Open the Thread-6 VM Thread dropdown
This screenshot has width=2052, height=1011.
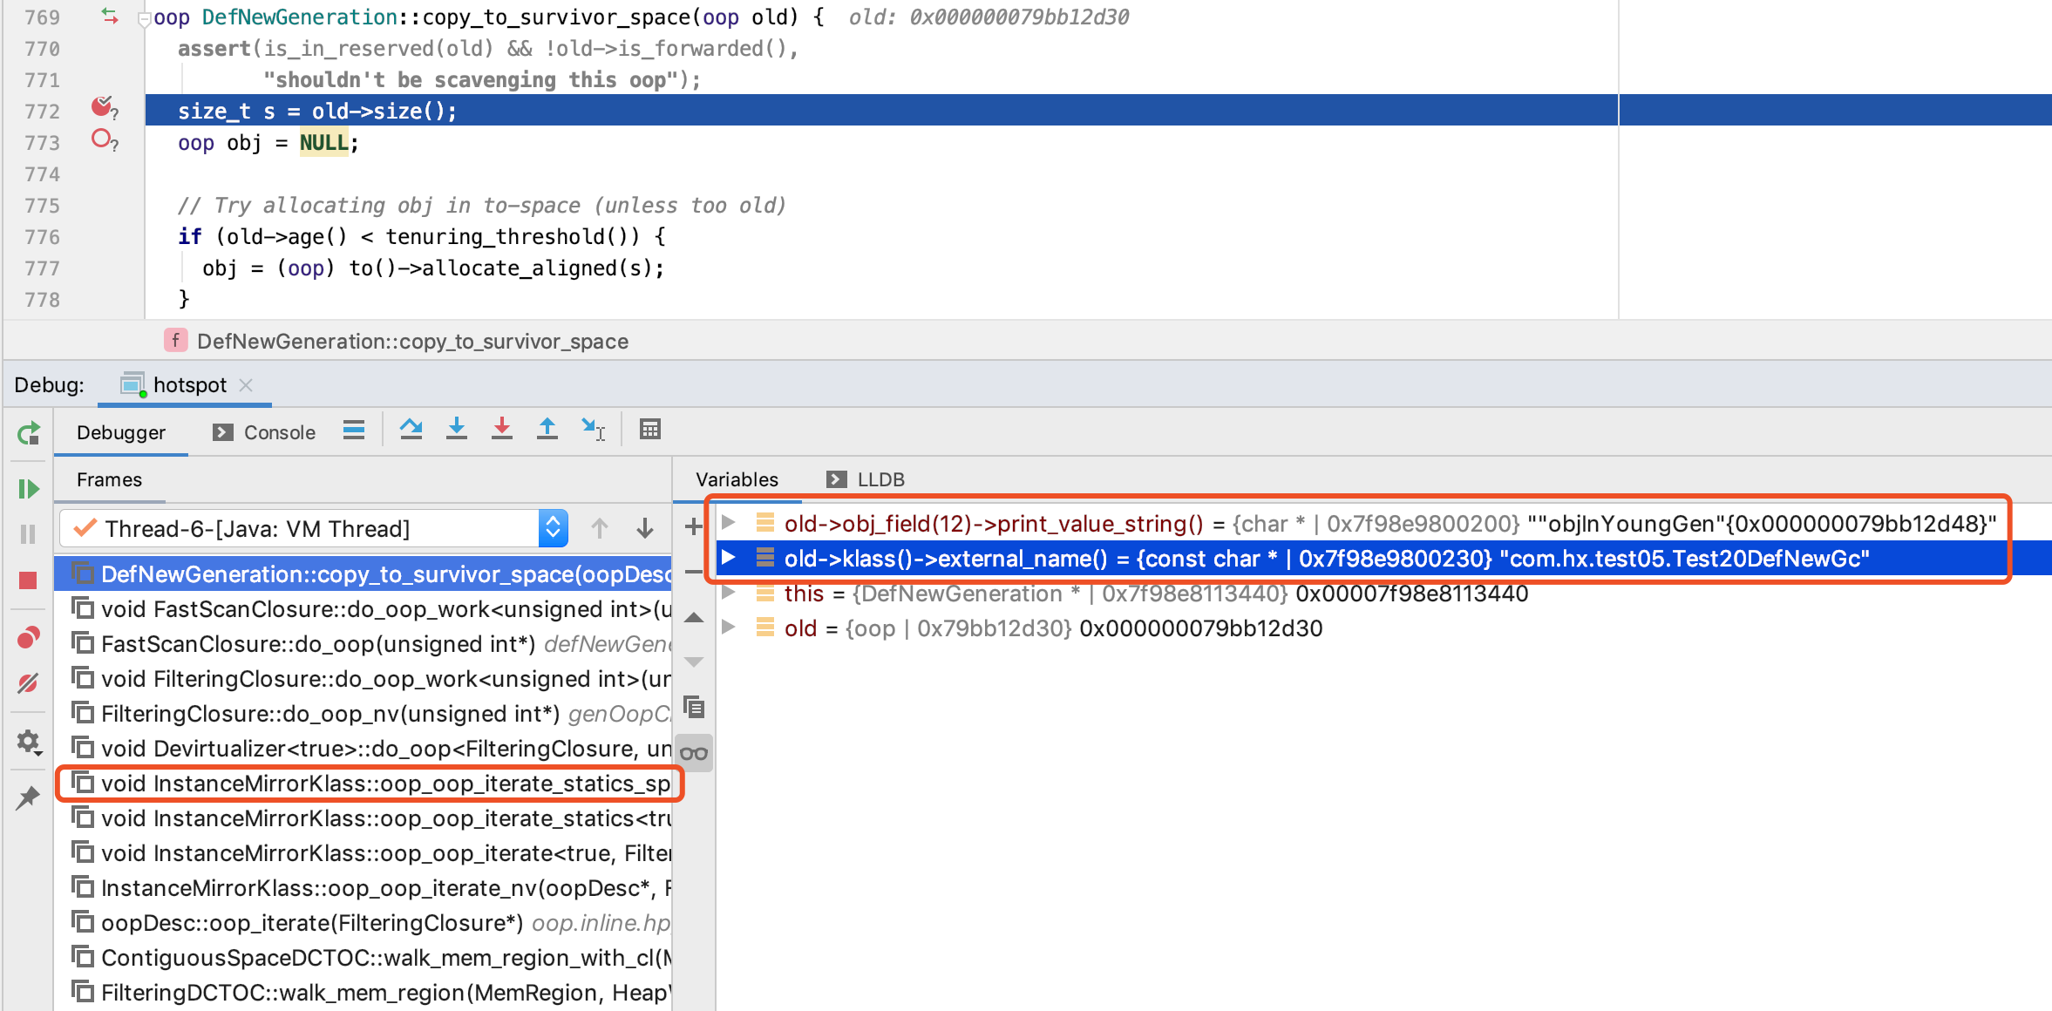[x=553, y=528]
